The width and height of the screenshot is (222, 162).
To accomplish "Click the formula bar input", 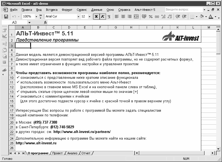I will click(x=134, y=22).
